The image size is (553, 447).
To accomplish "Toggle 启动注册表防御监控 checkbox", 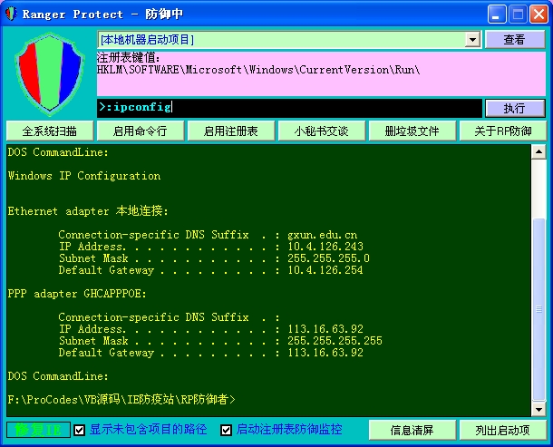I will 226,430.
